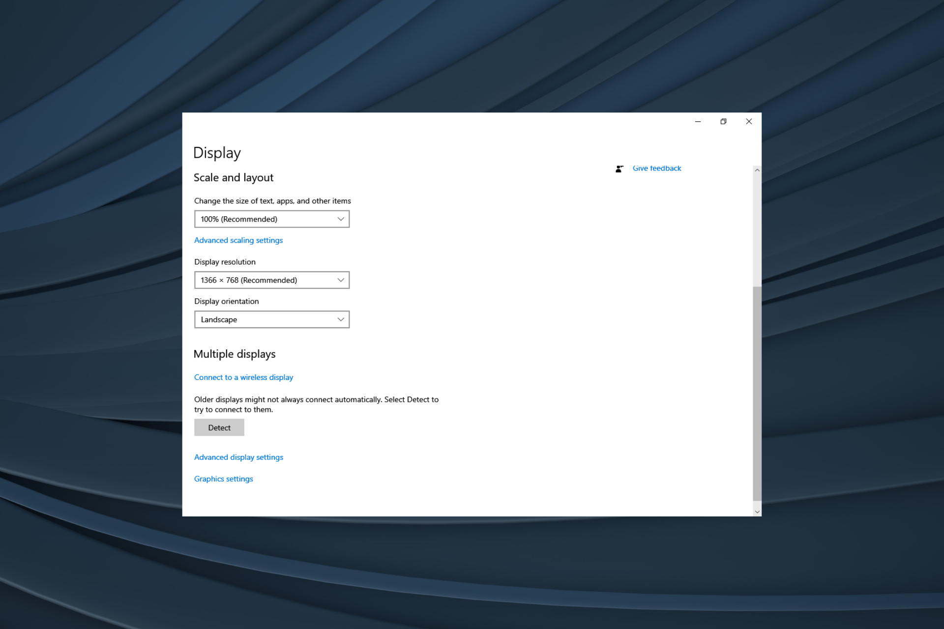Open Advanced display settings link
944x629 pixels.
(239, 457)
